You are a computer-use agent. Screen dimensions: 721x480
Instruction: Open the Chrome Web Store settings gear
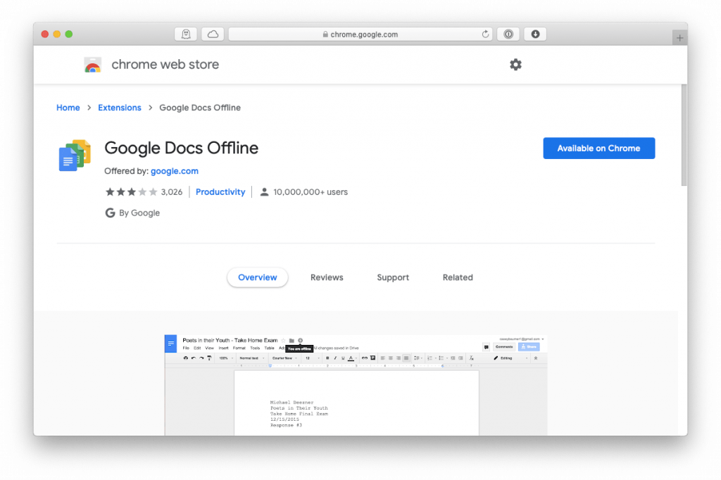(x=515, y=64)
